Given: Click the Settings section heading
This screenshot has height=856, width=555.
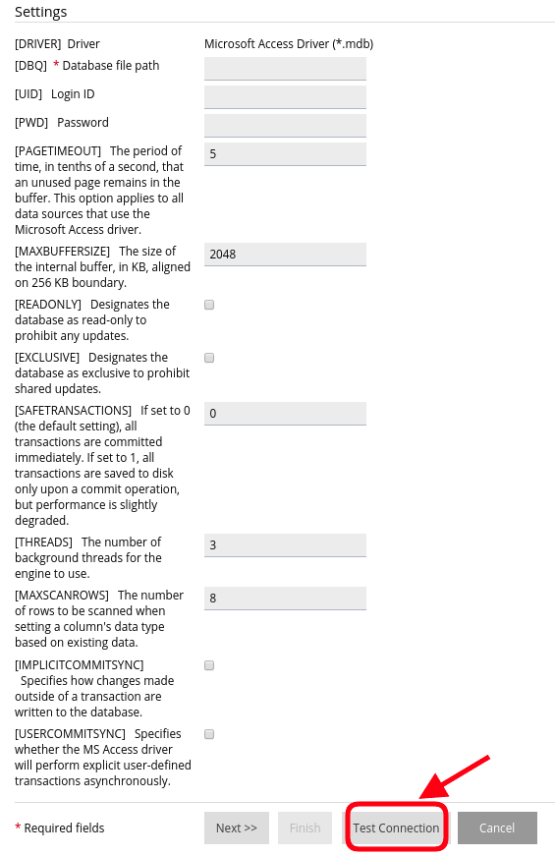Looking at the screenshot, I should [x=41, y=12].
